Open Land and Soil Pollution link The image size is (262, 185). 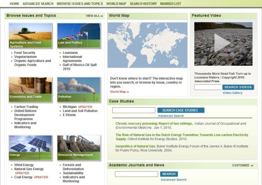click(80, 111)
